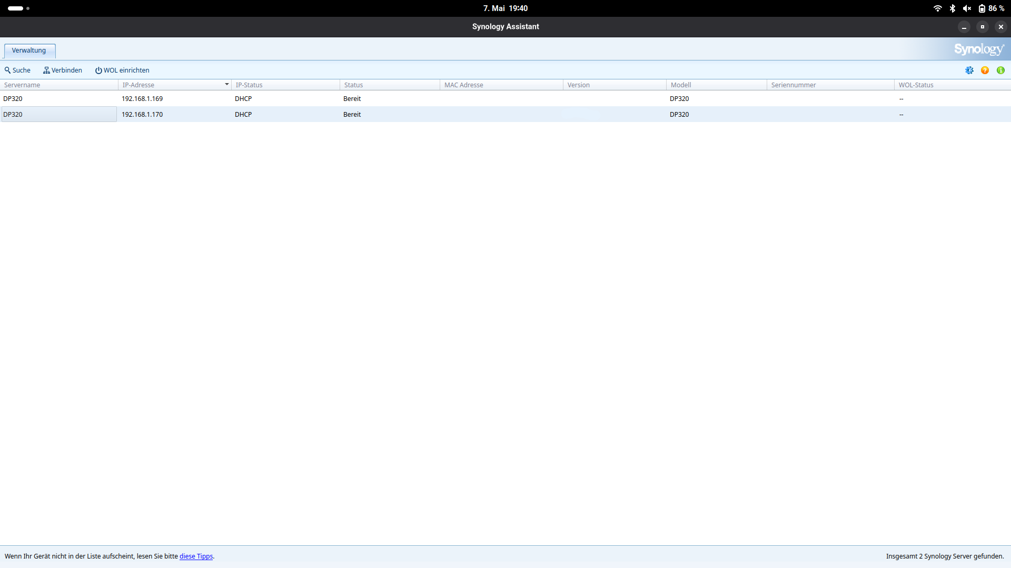Click the Wi-Fi icon in the top bar
The width and height of the screenshot is (1011, 568).
click(x=937, y=8)
